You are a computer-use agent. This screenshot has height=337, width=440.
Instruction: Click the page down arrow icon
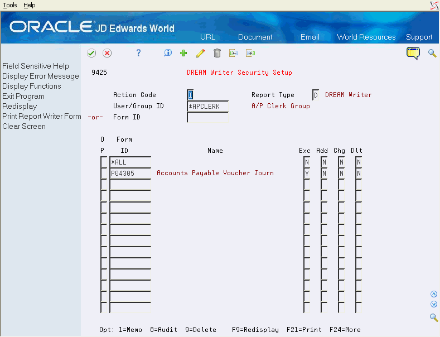(x=434, y=304)
